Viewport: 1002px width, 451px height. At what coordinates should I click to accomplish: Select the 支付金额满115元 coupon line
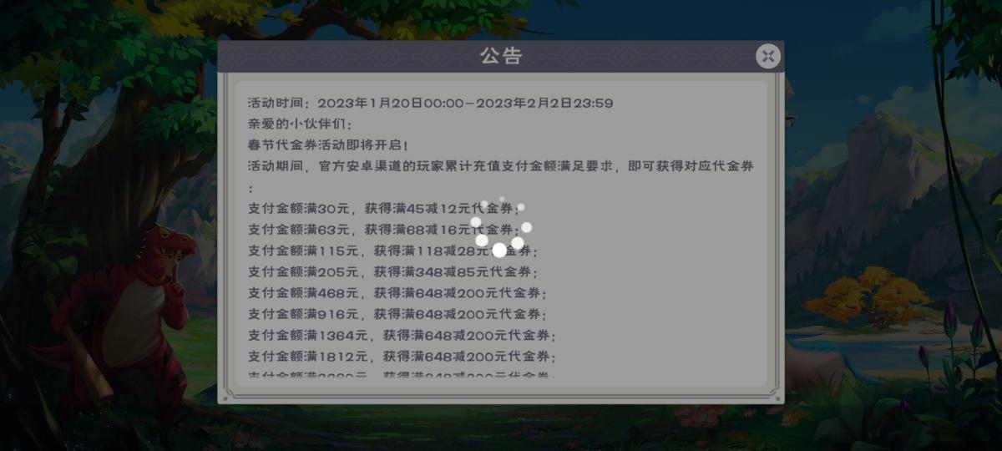click(393, 251)
